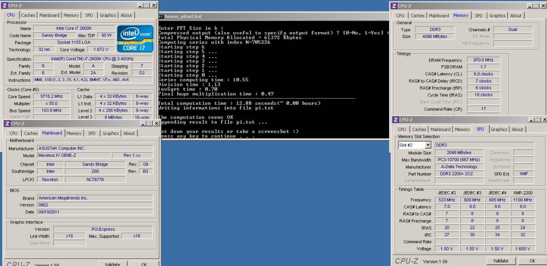The height and width of the screenshot is (266, 547).
Task: Open Caches tab in the motherboard window
Action: 31,133
